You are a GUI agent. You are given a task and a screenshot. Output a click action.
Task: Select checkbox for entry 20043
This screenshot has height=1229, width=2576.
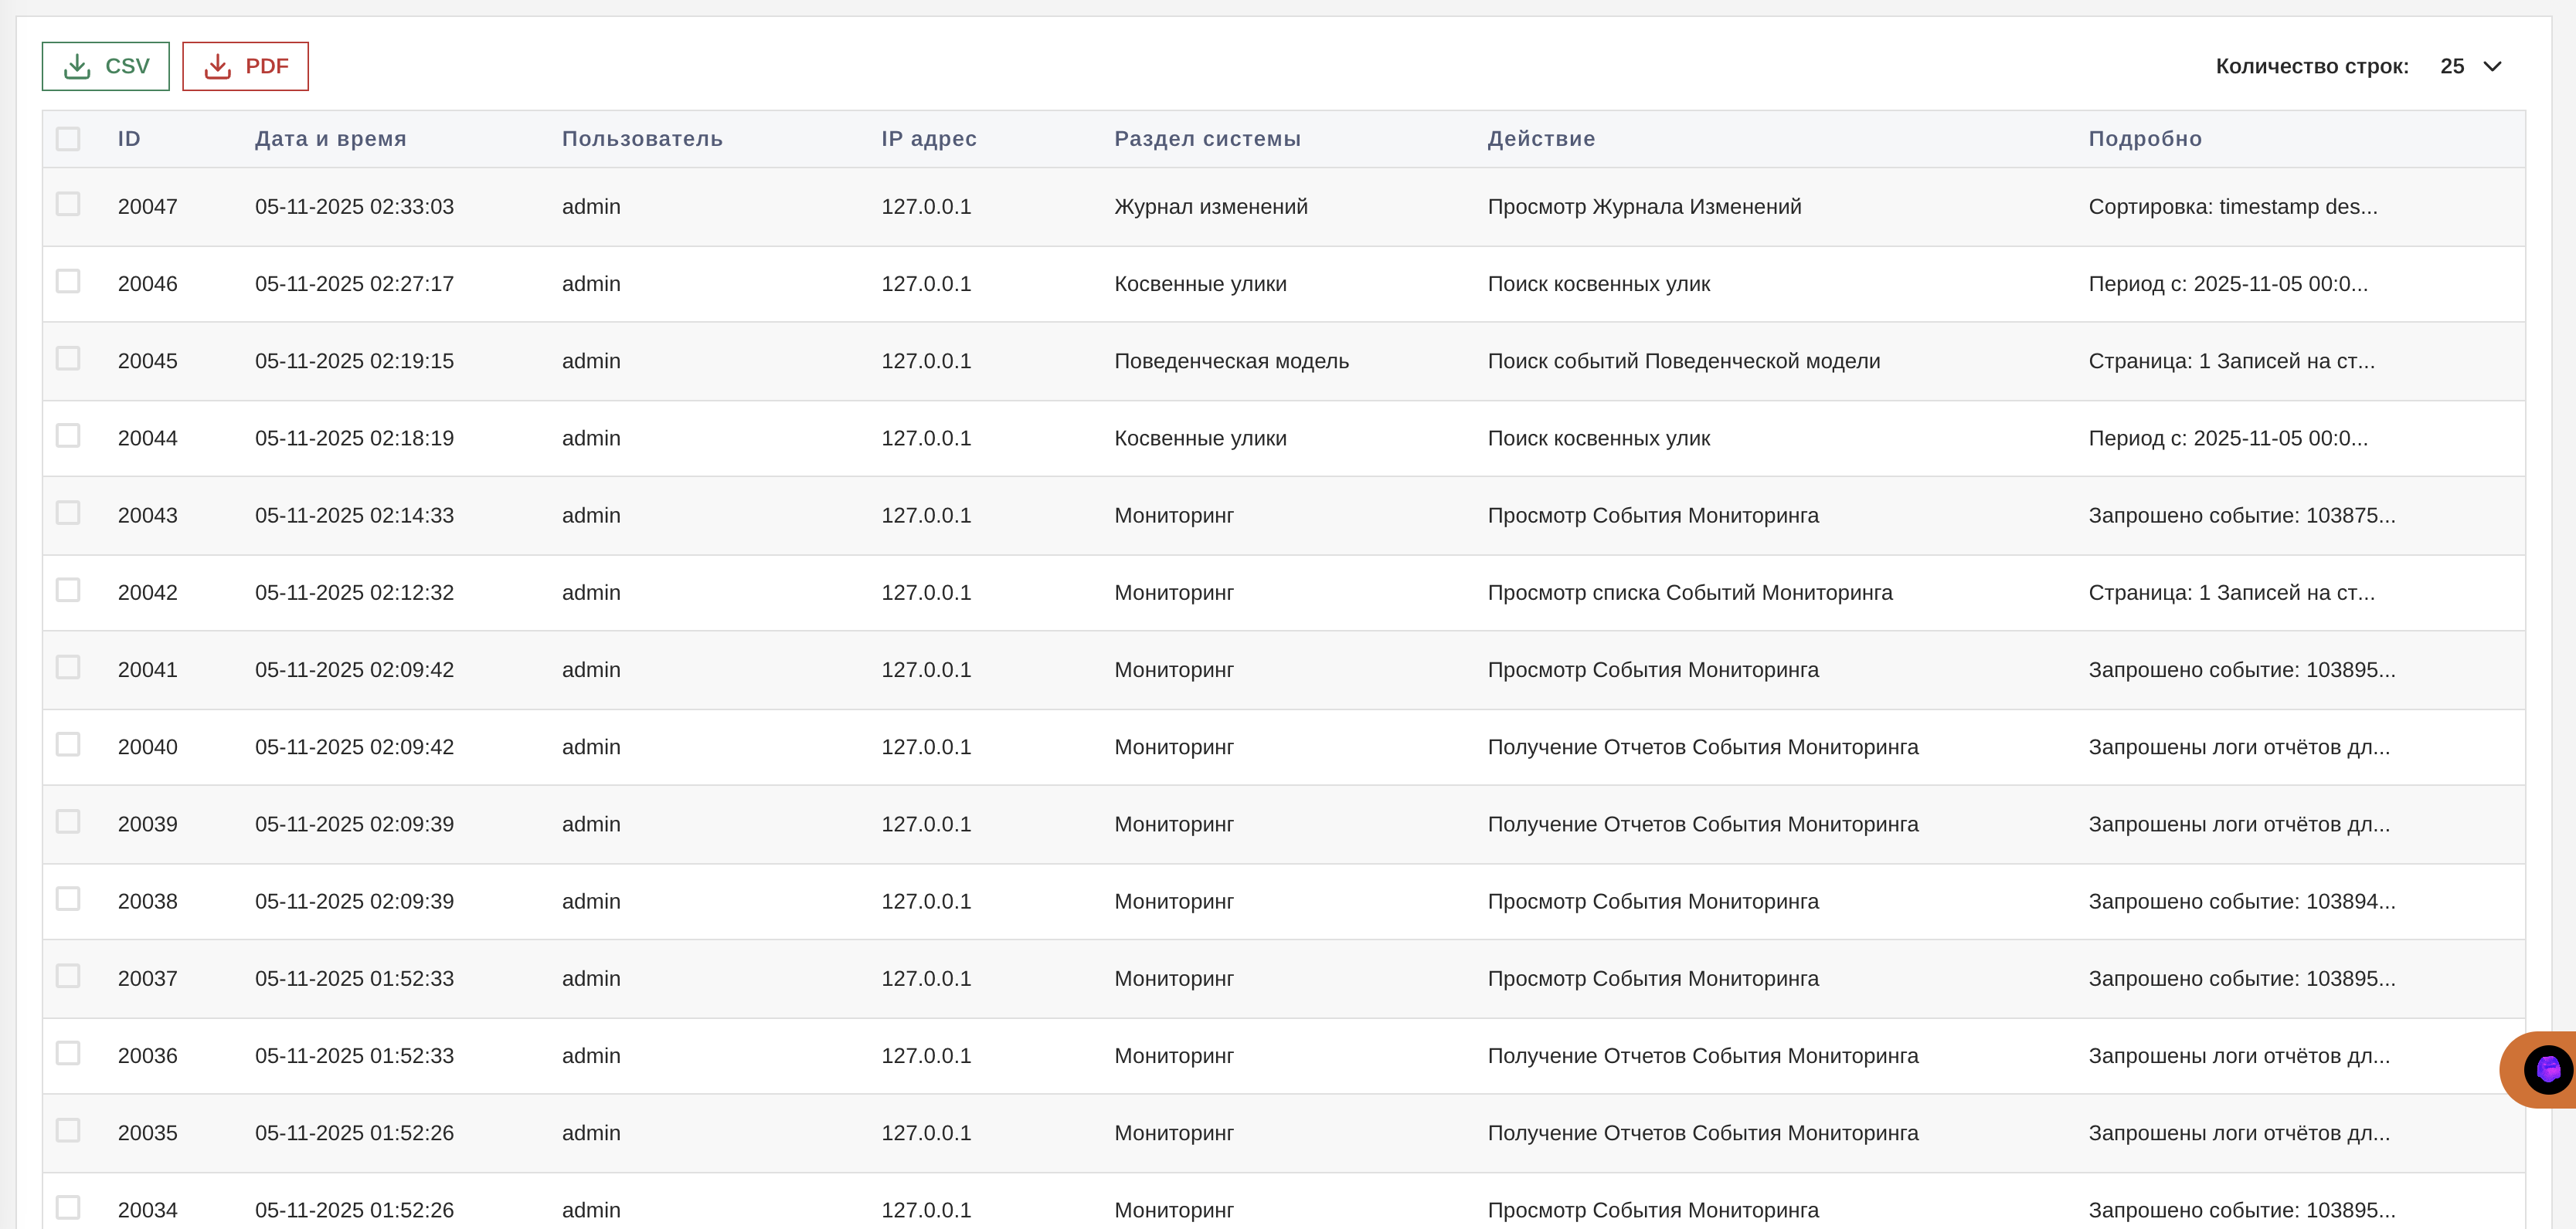(x=68, y=513)
